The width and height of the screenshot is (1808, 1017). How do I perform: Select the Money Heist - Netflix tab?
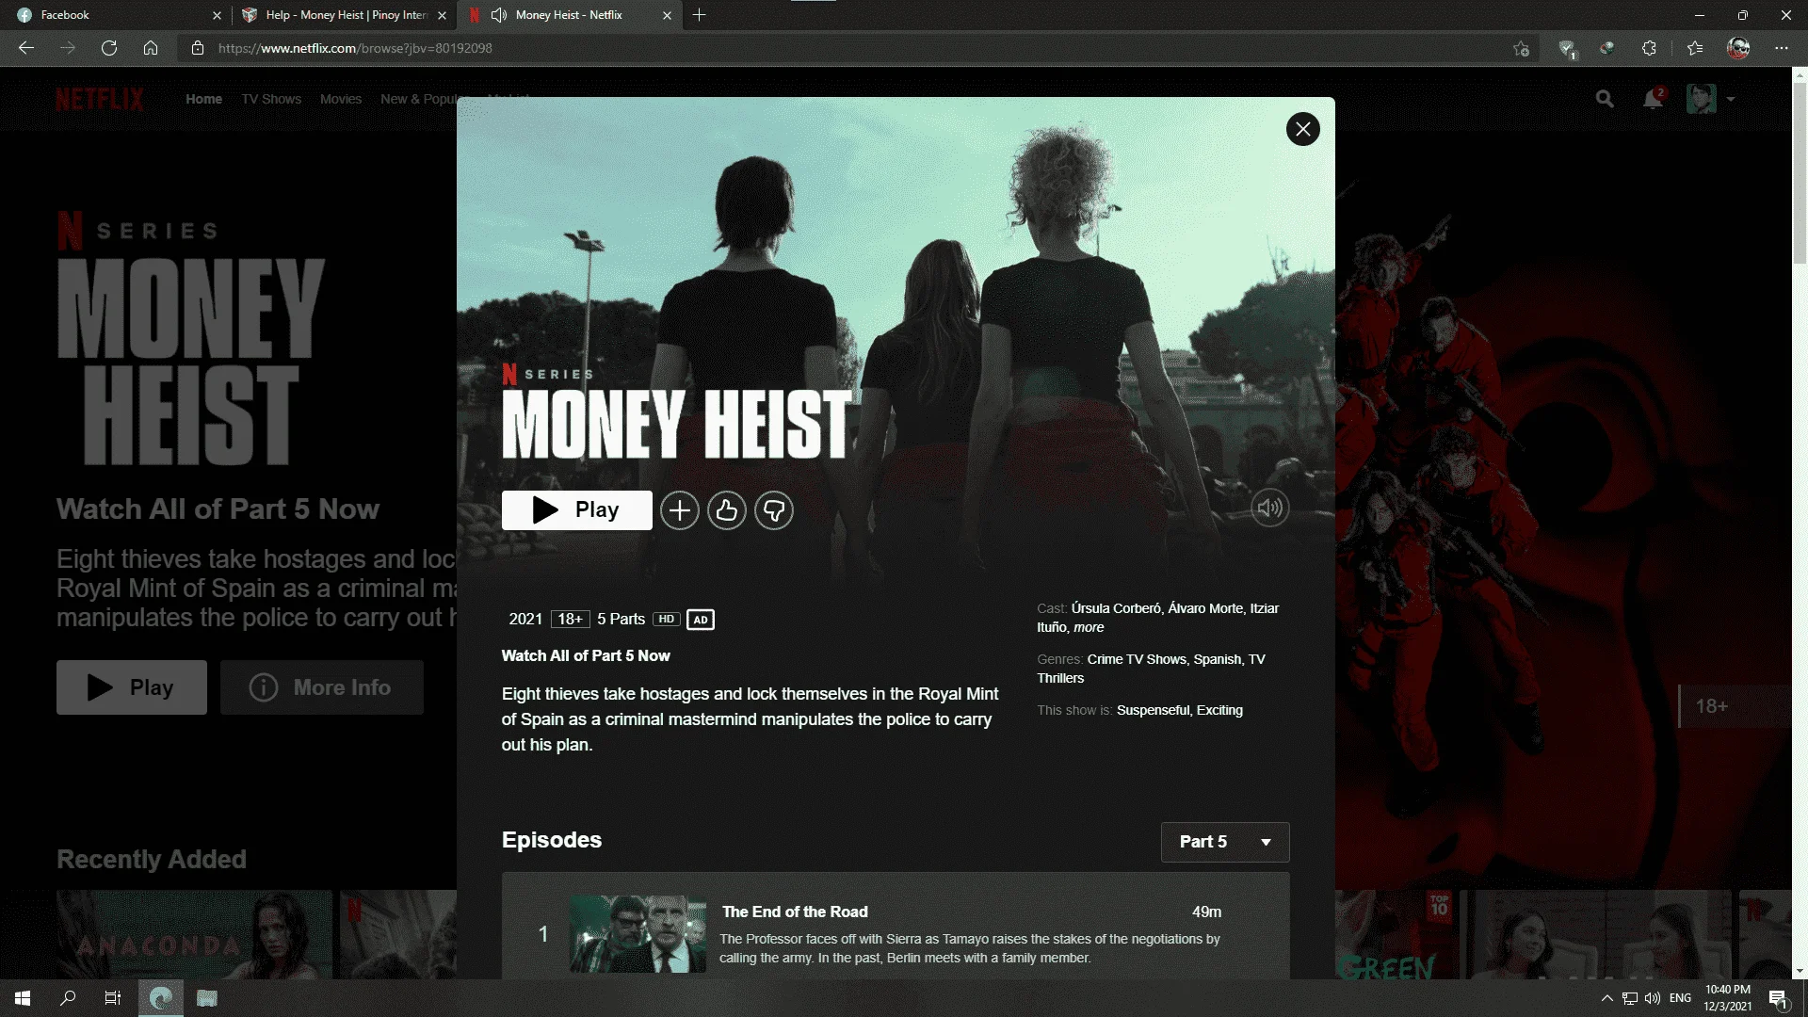(569, 15)
